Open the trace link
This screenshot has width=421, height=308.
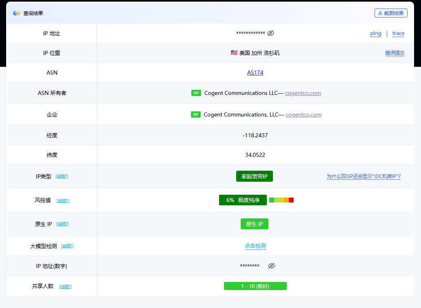pos(398,33)
